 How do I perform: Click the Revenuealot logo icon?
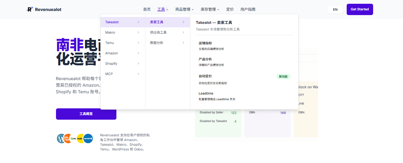click(29, 9)
